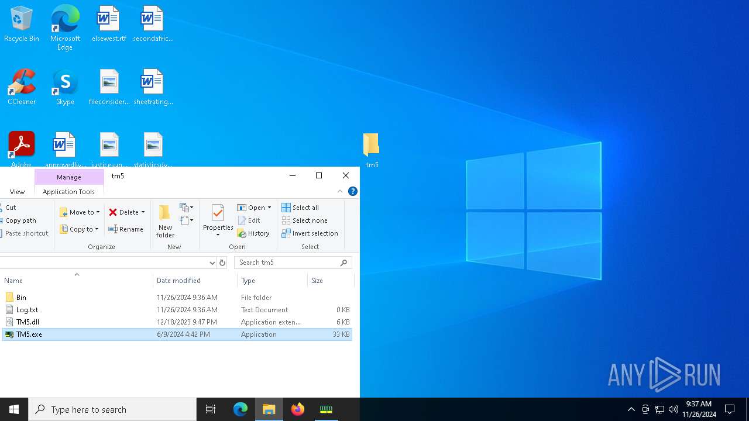Open Properties in the ribbon

click(x=218, y=221)
